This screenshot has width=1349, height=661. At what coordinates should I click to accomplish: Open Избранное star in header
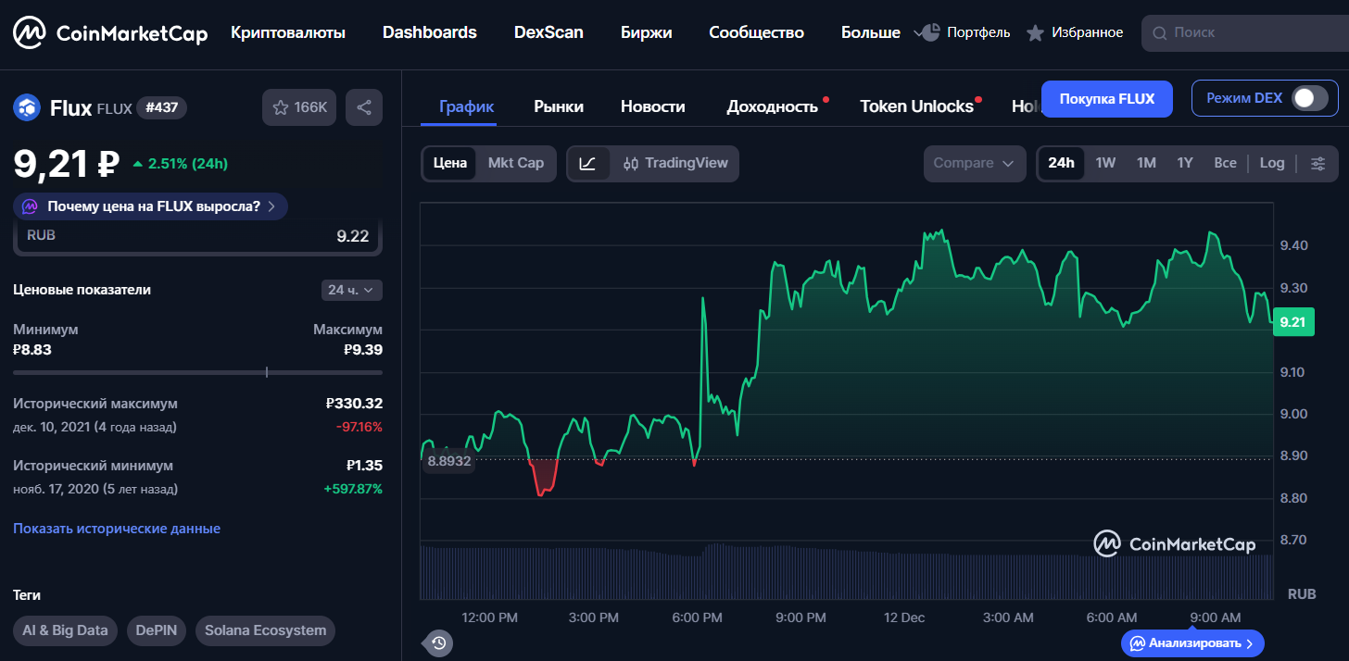pyautogui.click(x=1035, y=33)
